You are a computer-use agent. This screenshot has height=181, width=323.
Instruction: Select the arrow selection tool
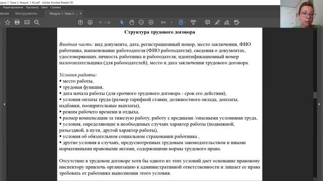point(122,22)
